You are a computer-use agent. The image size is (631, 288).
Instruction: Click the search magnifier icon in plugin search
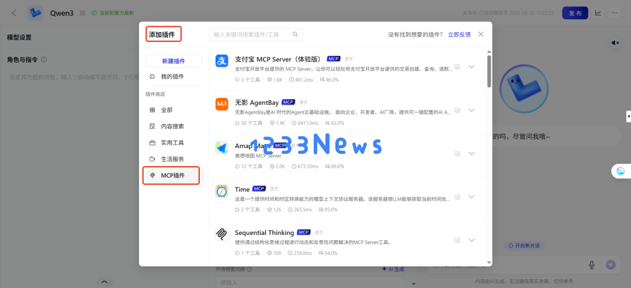tap(296, 34)
